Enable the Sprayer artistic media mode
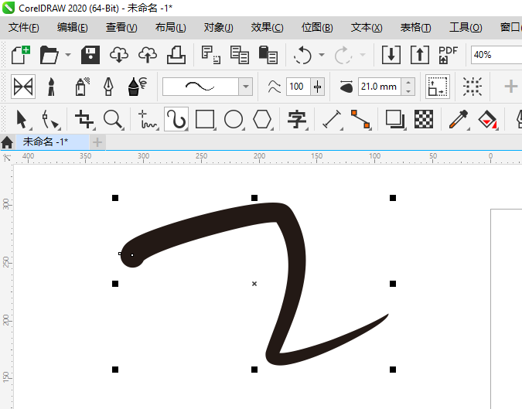Viewport: 522px width, 409px height. pos(80,87)
